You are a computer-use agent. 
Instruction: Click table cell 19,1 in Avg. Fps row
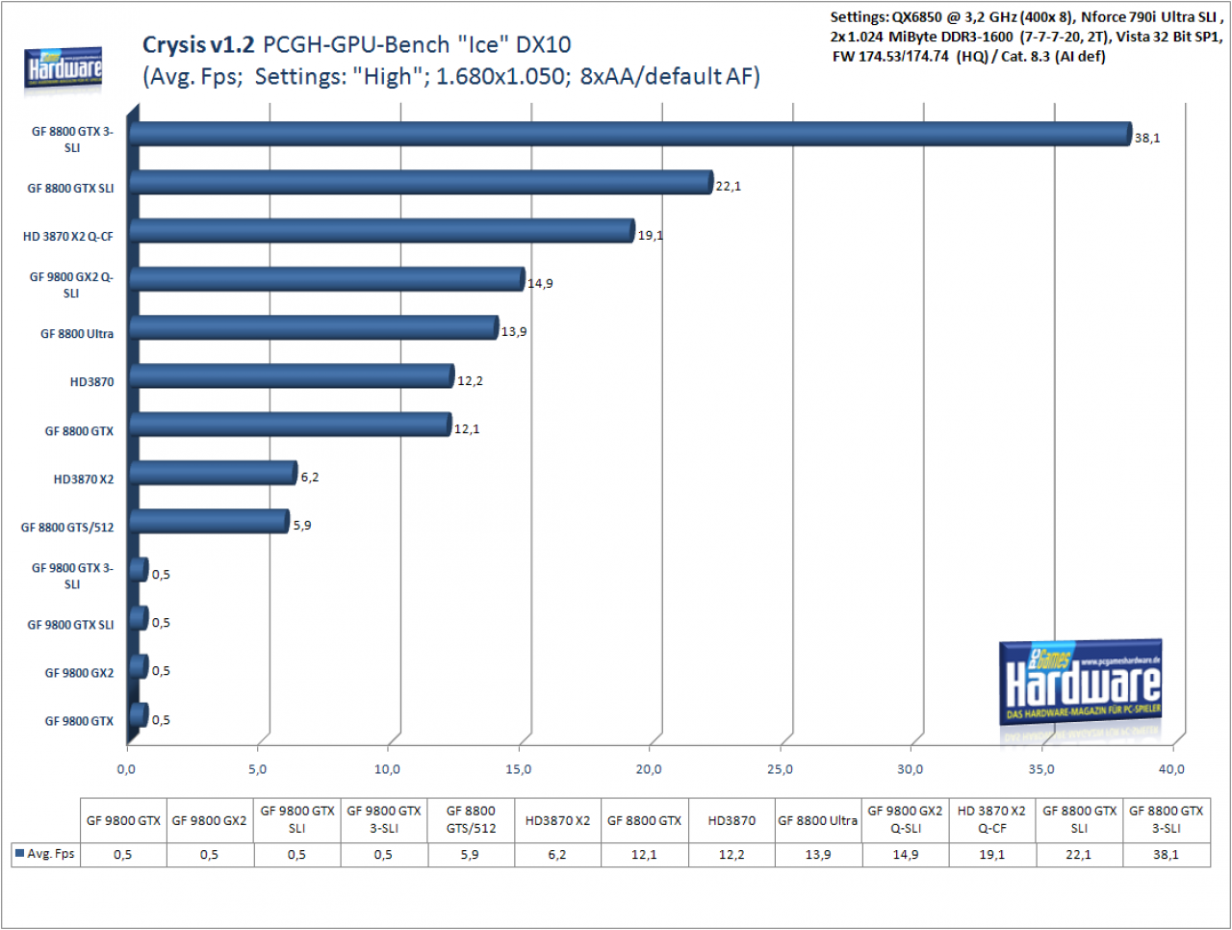[x=992, y=854]
